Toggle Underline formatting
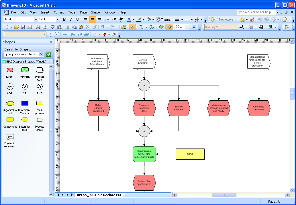This screenshot has height=205, width=296. pyautogui.click(x=77, y=19)
